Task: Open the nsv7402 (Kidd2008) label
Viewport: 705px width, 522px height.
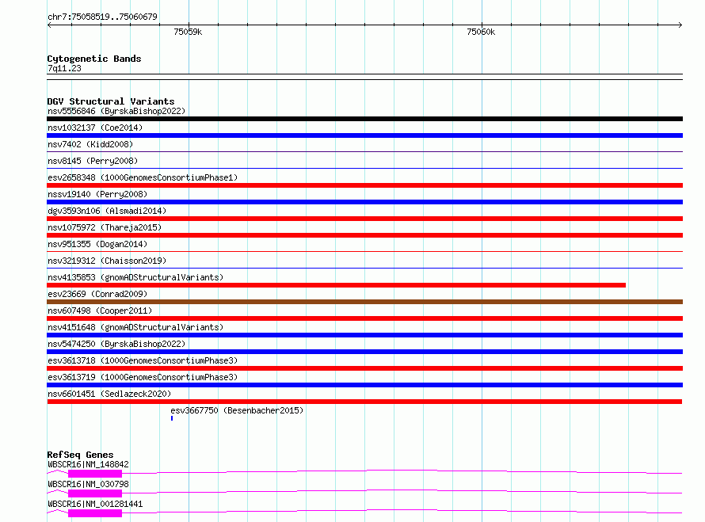Action: 90,144
